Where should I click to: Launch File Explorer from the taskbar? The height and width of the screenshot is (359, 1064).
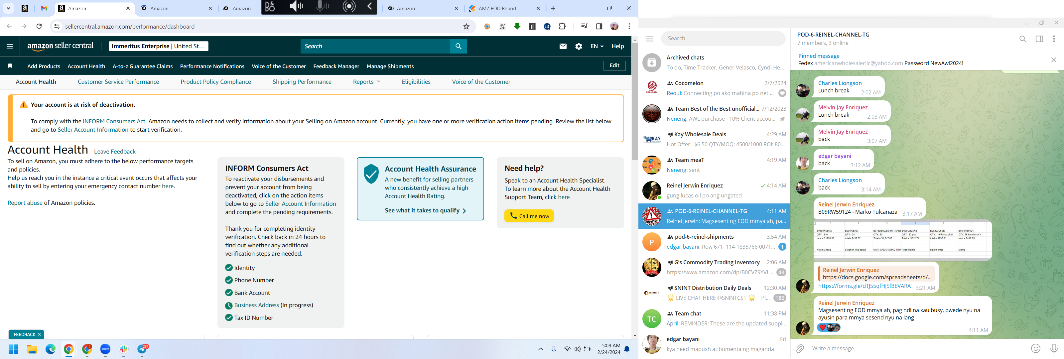(32, 349)
